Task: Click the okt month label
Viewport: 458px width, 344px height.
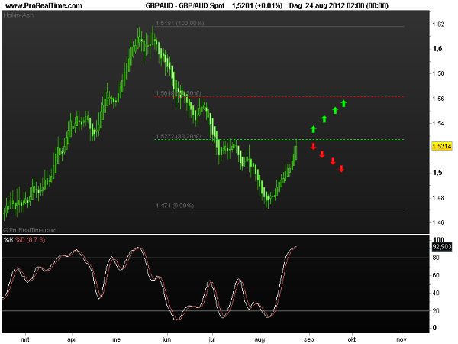Action: (x=352, y=339)
